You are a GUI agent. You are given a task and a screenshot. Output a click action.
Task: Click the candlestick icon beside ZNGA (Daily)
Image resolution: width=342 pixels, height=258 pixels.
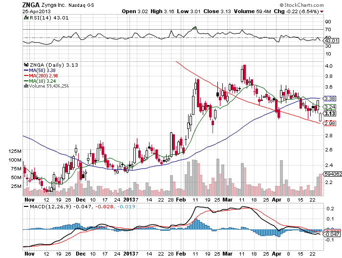click(x=26, y=65)
